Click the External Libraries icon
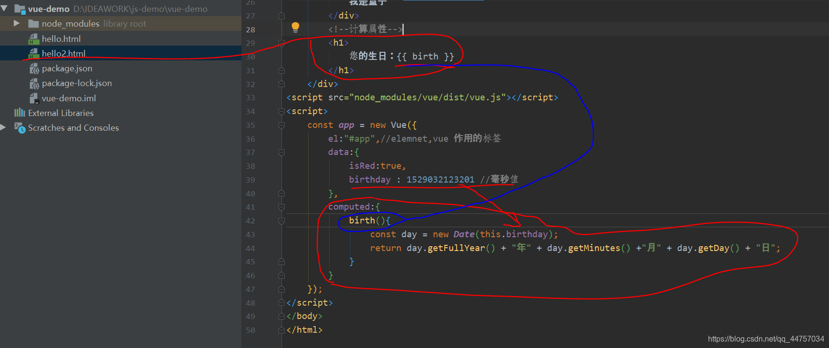This screenshot has height=348, width=829. tap(20, 113)
